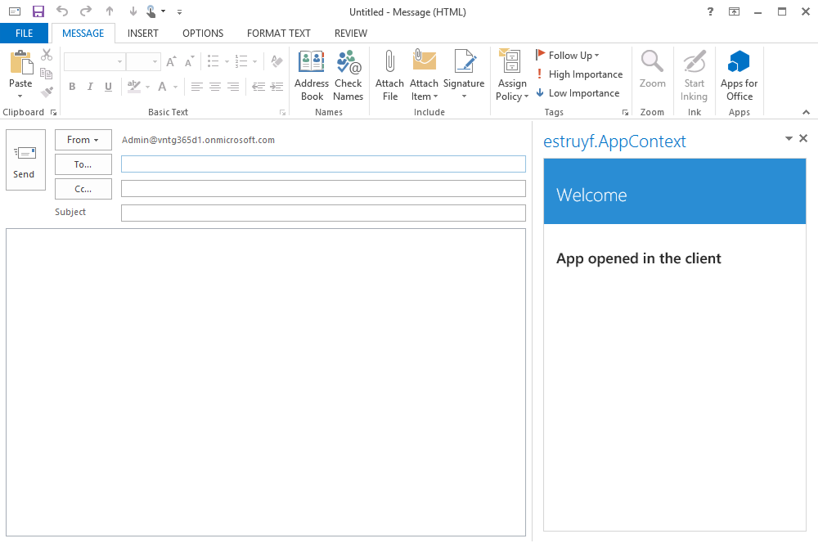
Task: Click the Cc... recipients button
Action: (x=83, y=189)
